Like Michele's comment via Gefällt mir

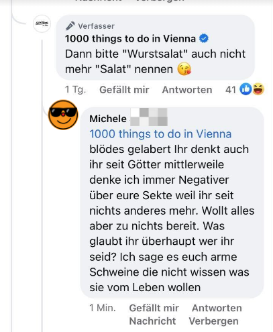(x=154, y=308)
